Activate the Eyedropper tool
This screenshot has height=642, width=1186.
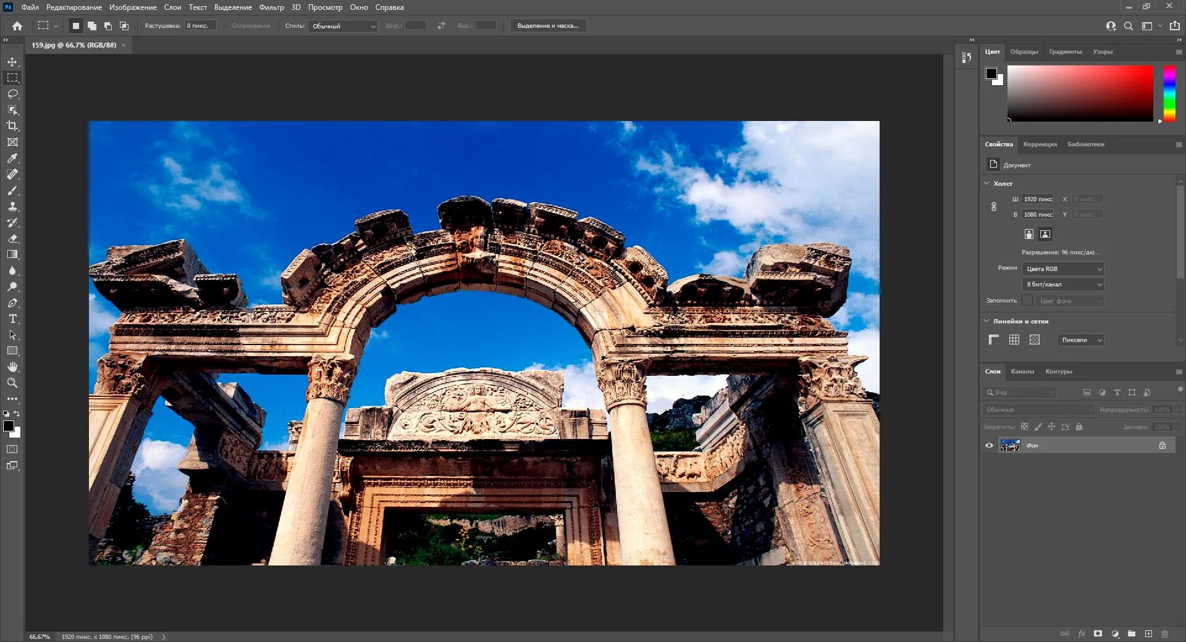click(12, 158)
